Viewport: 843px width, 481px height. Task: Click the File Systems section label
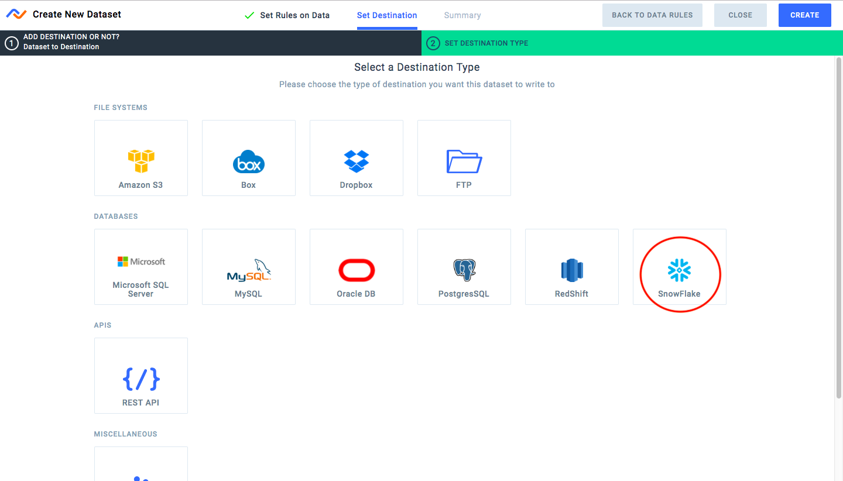(x=121, y=108)
